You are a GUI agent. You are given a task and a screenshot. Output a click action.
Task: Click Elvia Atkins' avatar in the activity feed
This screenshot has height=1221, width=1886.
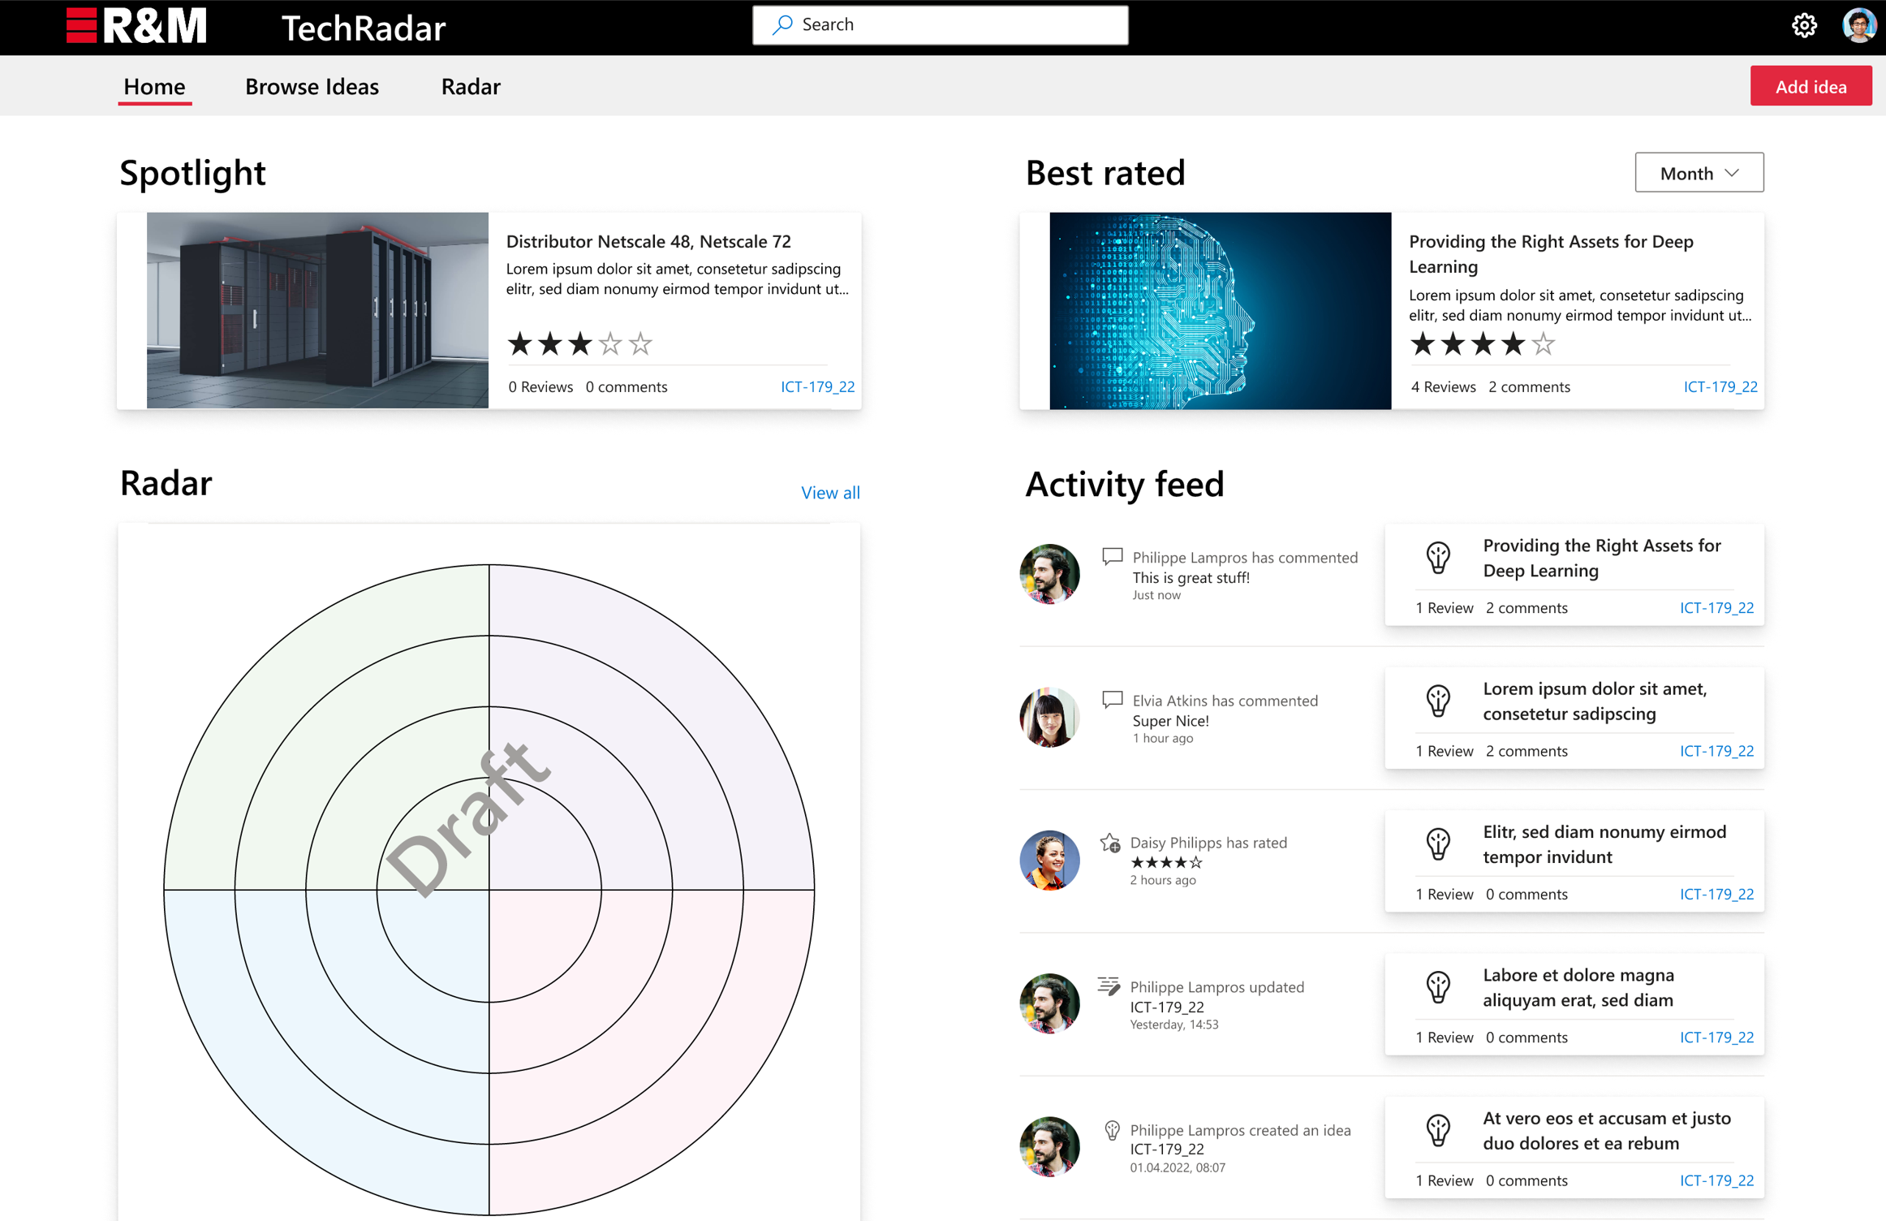pyautogui.click(x=1049, y=717)
